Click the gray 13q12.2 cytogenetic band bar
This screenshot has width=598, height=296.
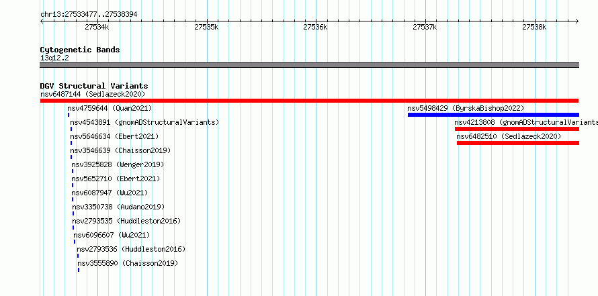point(309,65)
